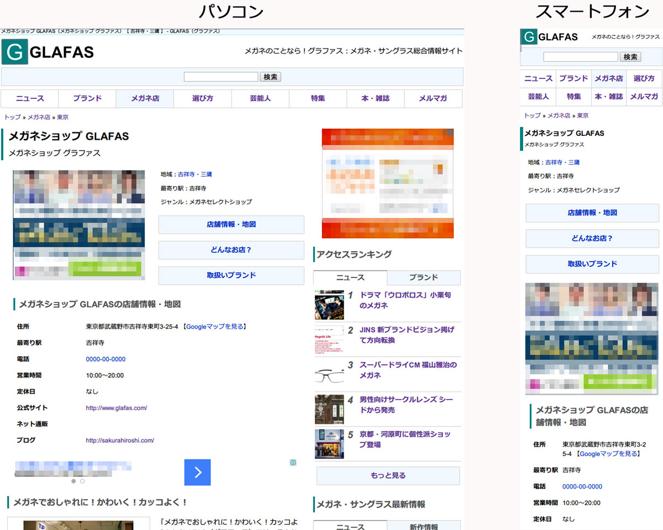Tap 本・雑誌 in smartphone navigation

pos(609,96)
